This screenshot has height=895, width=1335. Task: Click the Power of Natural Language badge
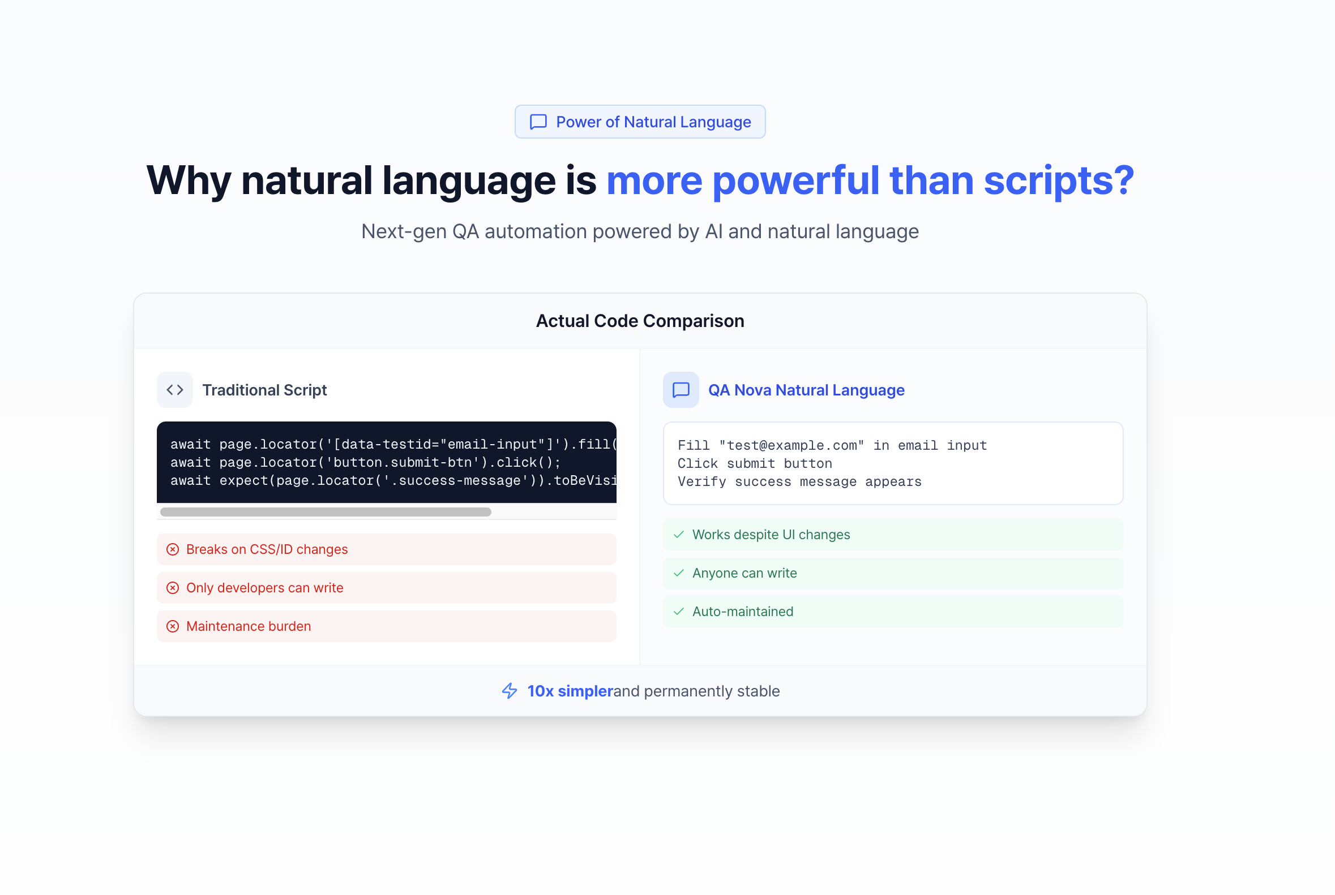640,122
